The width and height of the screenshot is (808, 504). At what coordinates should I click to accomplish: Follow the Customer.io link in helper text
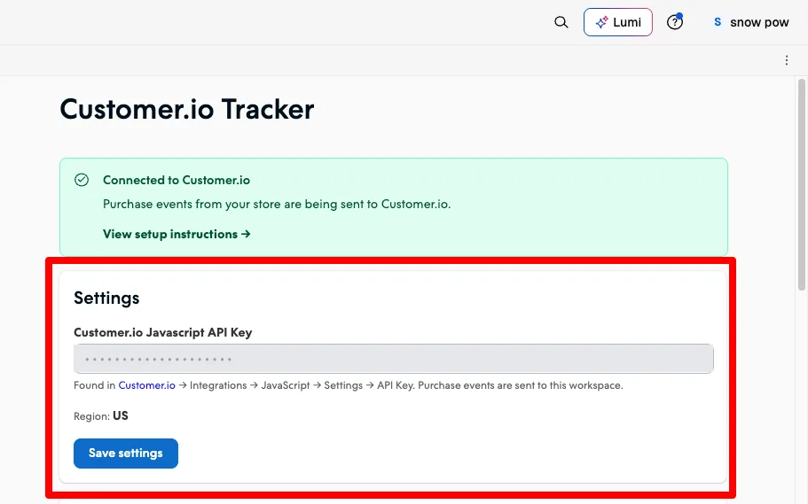[147, 385]
